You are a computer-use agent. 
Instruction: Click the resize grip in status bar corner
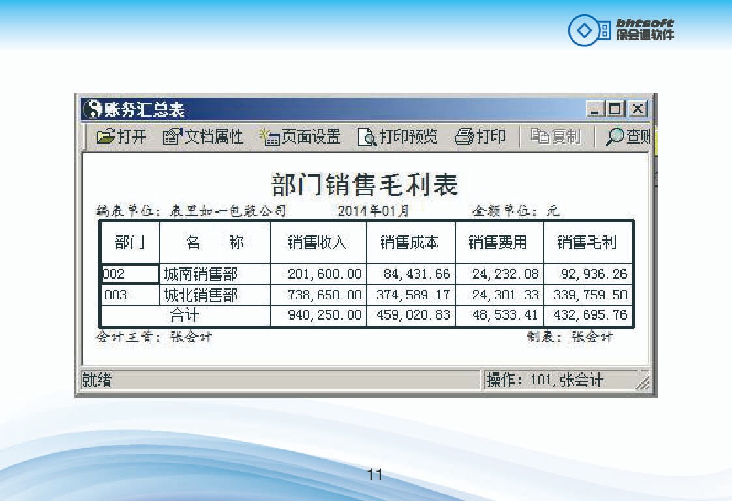click(643, 384)
